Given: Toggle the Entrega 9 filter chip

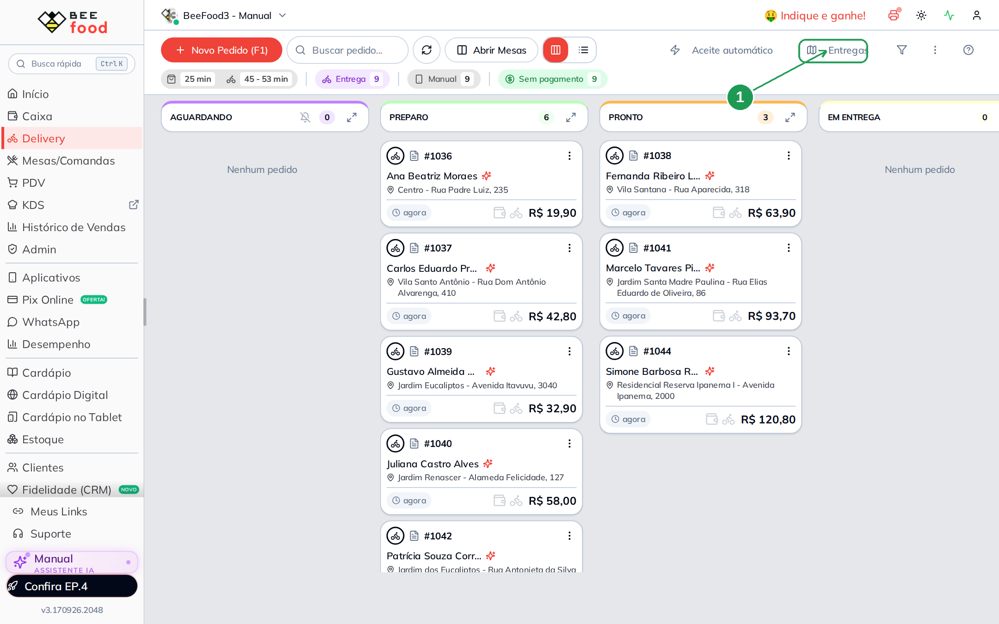Looking at the screenshot, I should 352,79.
